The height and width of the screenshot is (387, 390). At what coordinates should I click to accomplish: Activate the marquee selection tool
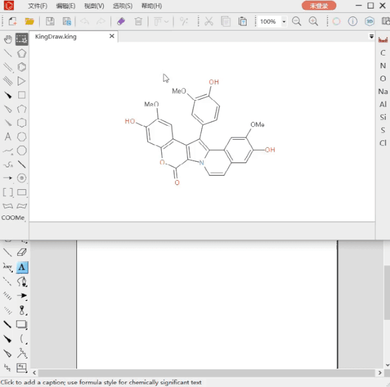point(21,39)
